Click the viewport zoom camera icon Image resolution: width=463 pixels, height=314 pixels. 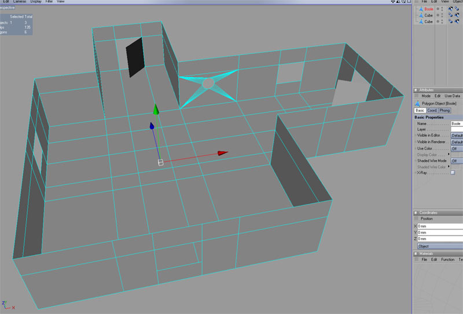tap(398, 2)
